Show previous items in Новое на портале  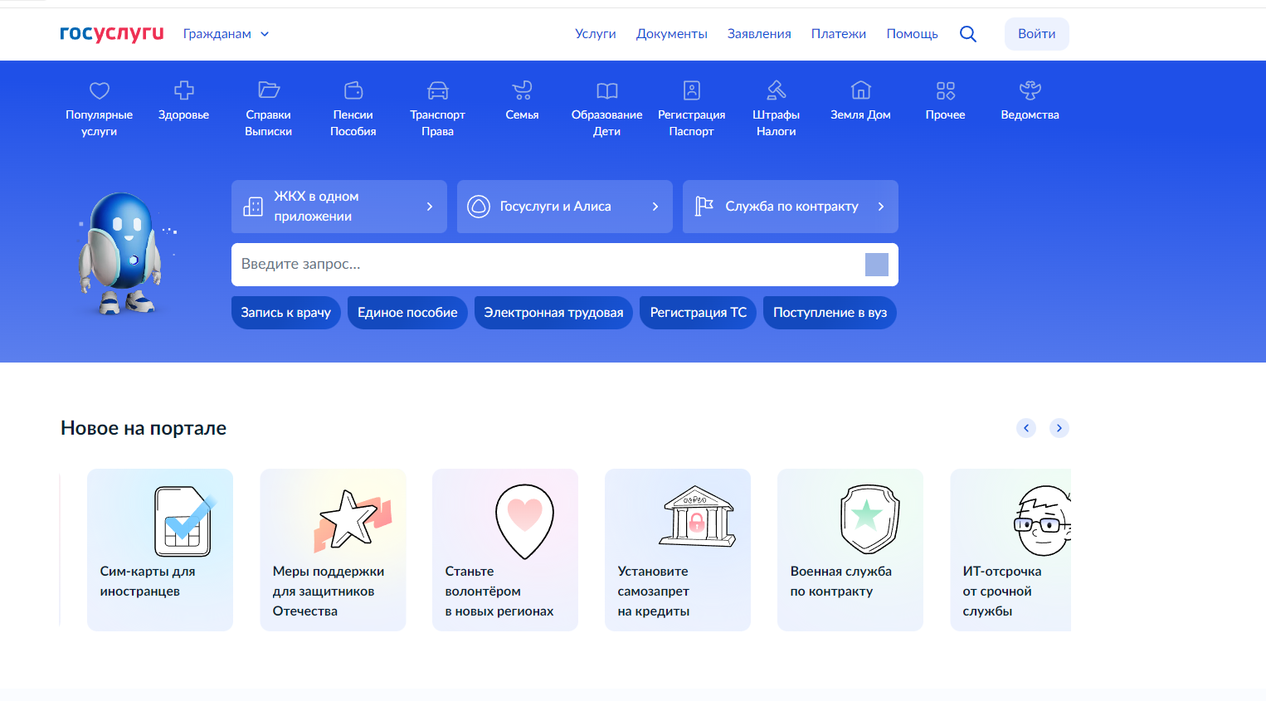[x=1026, y=428]
